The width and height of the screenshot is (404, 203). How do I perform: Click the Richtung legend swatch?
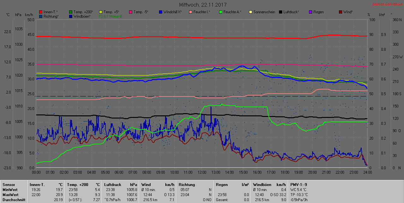[x=41, y=16]
